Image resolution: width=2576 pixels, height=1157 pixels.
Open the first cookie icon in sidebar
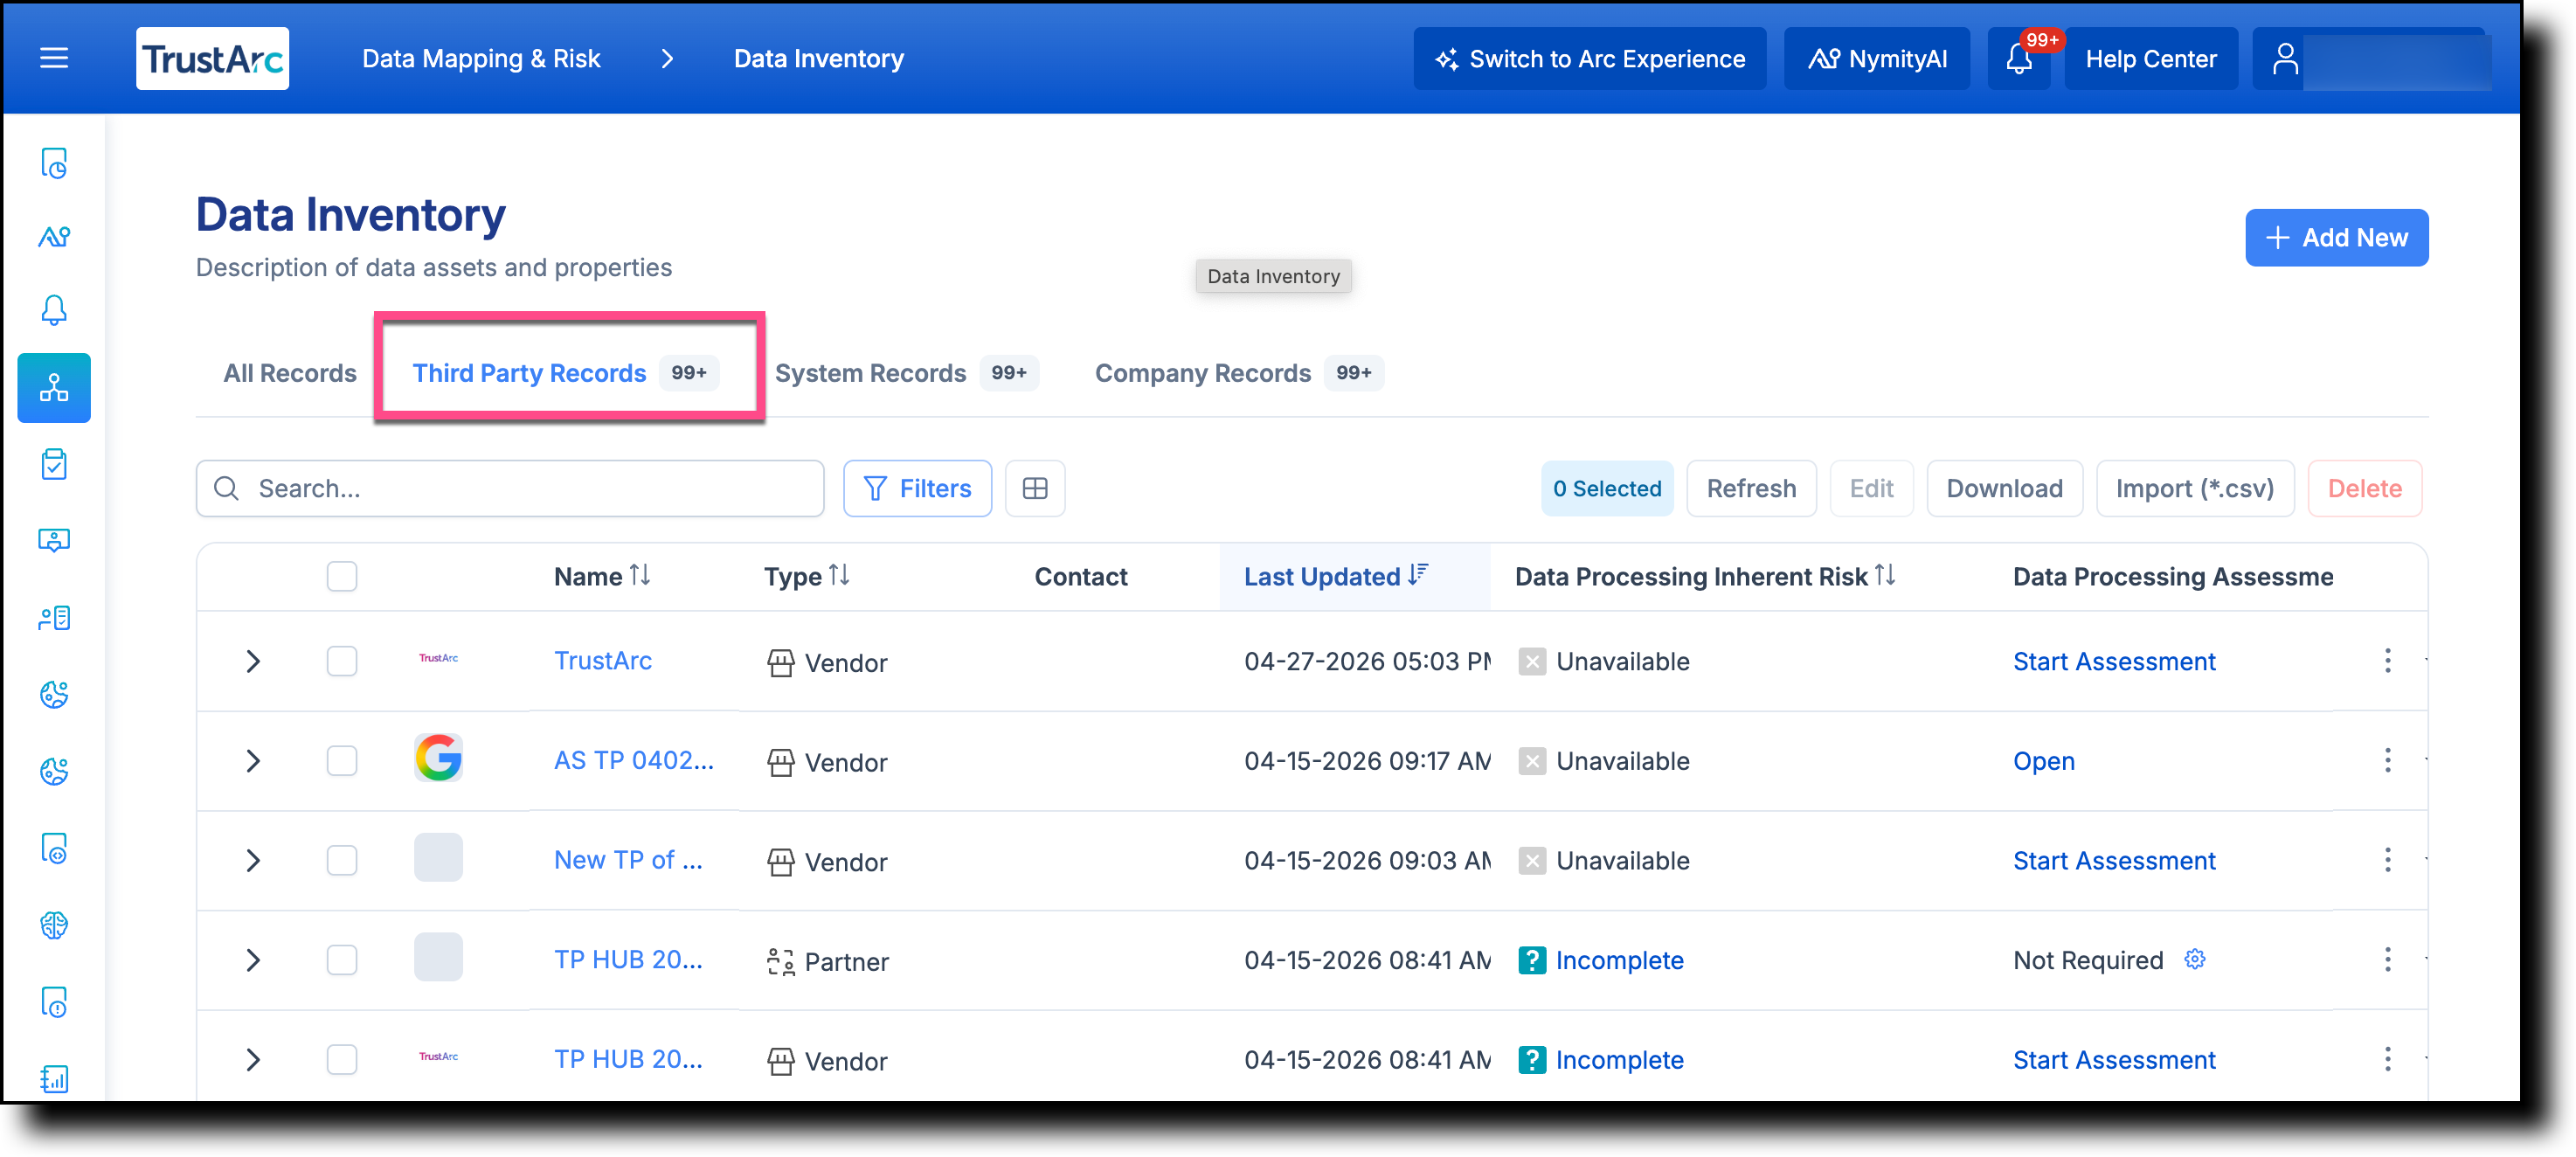[x=54, y=694]
